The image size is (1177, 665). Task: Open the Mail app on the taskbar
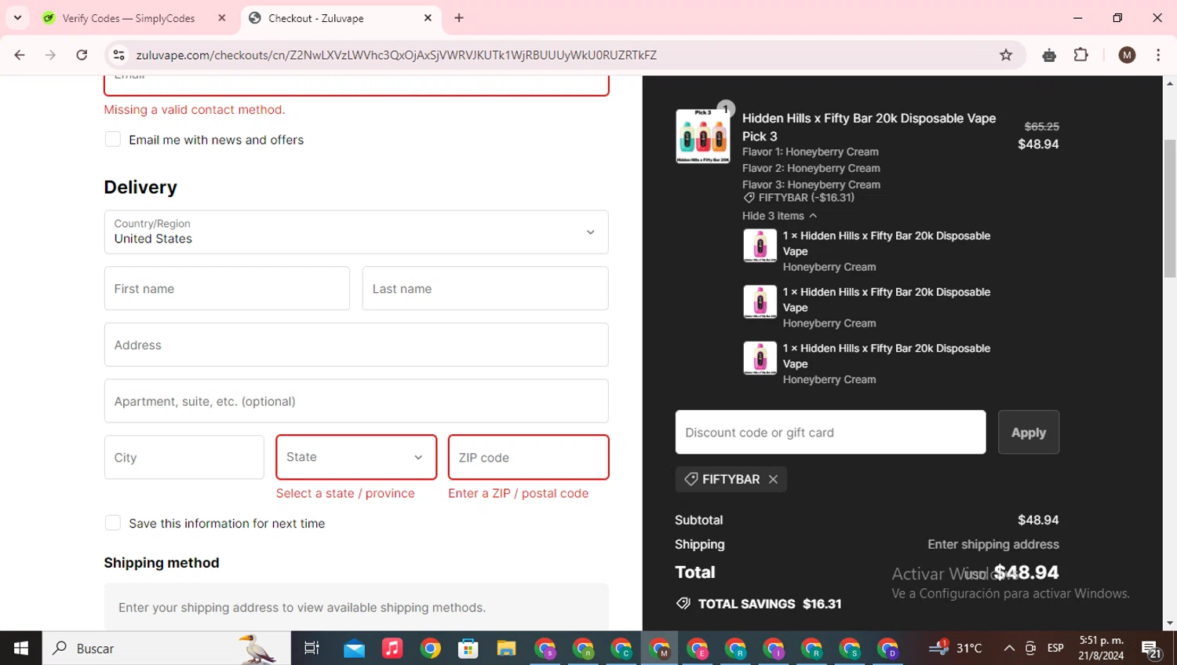click(x=354, y=648)
